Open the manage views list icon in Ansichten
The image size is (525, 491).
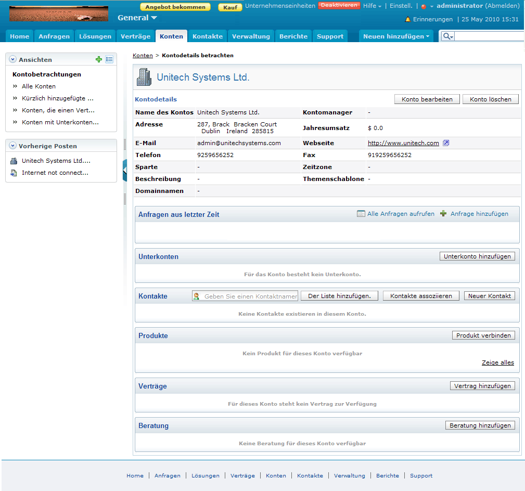click(109, 59)
